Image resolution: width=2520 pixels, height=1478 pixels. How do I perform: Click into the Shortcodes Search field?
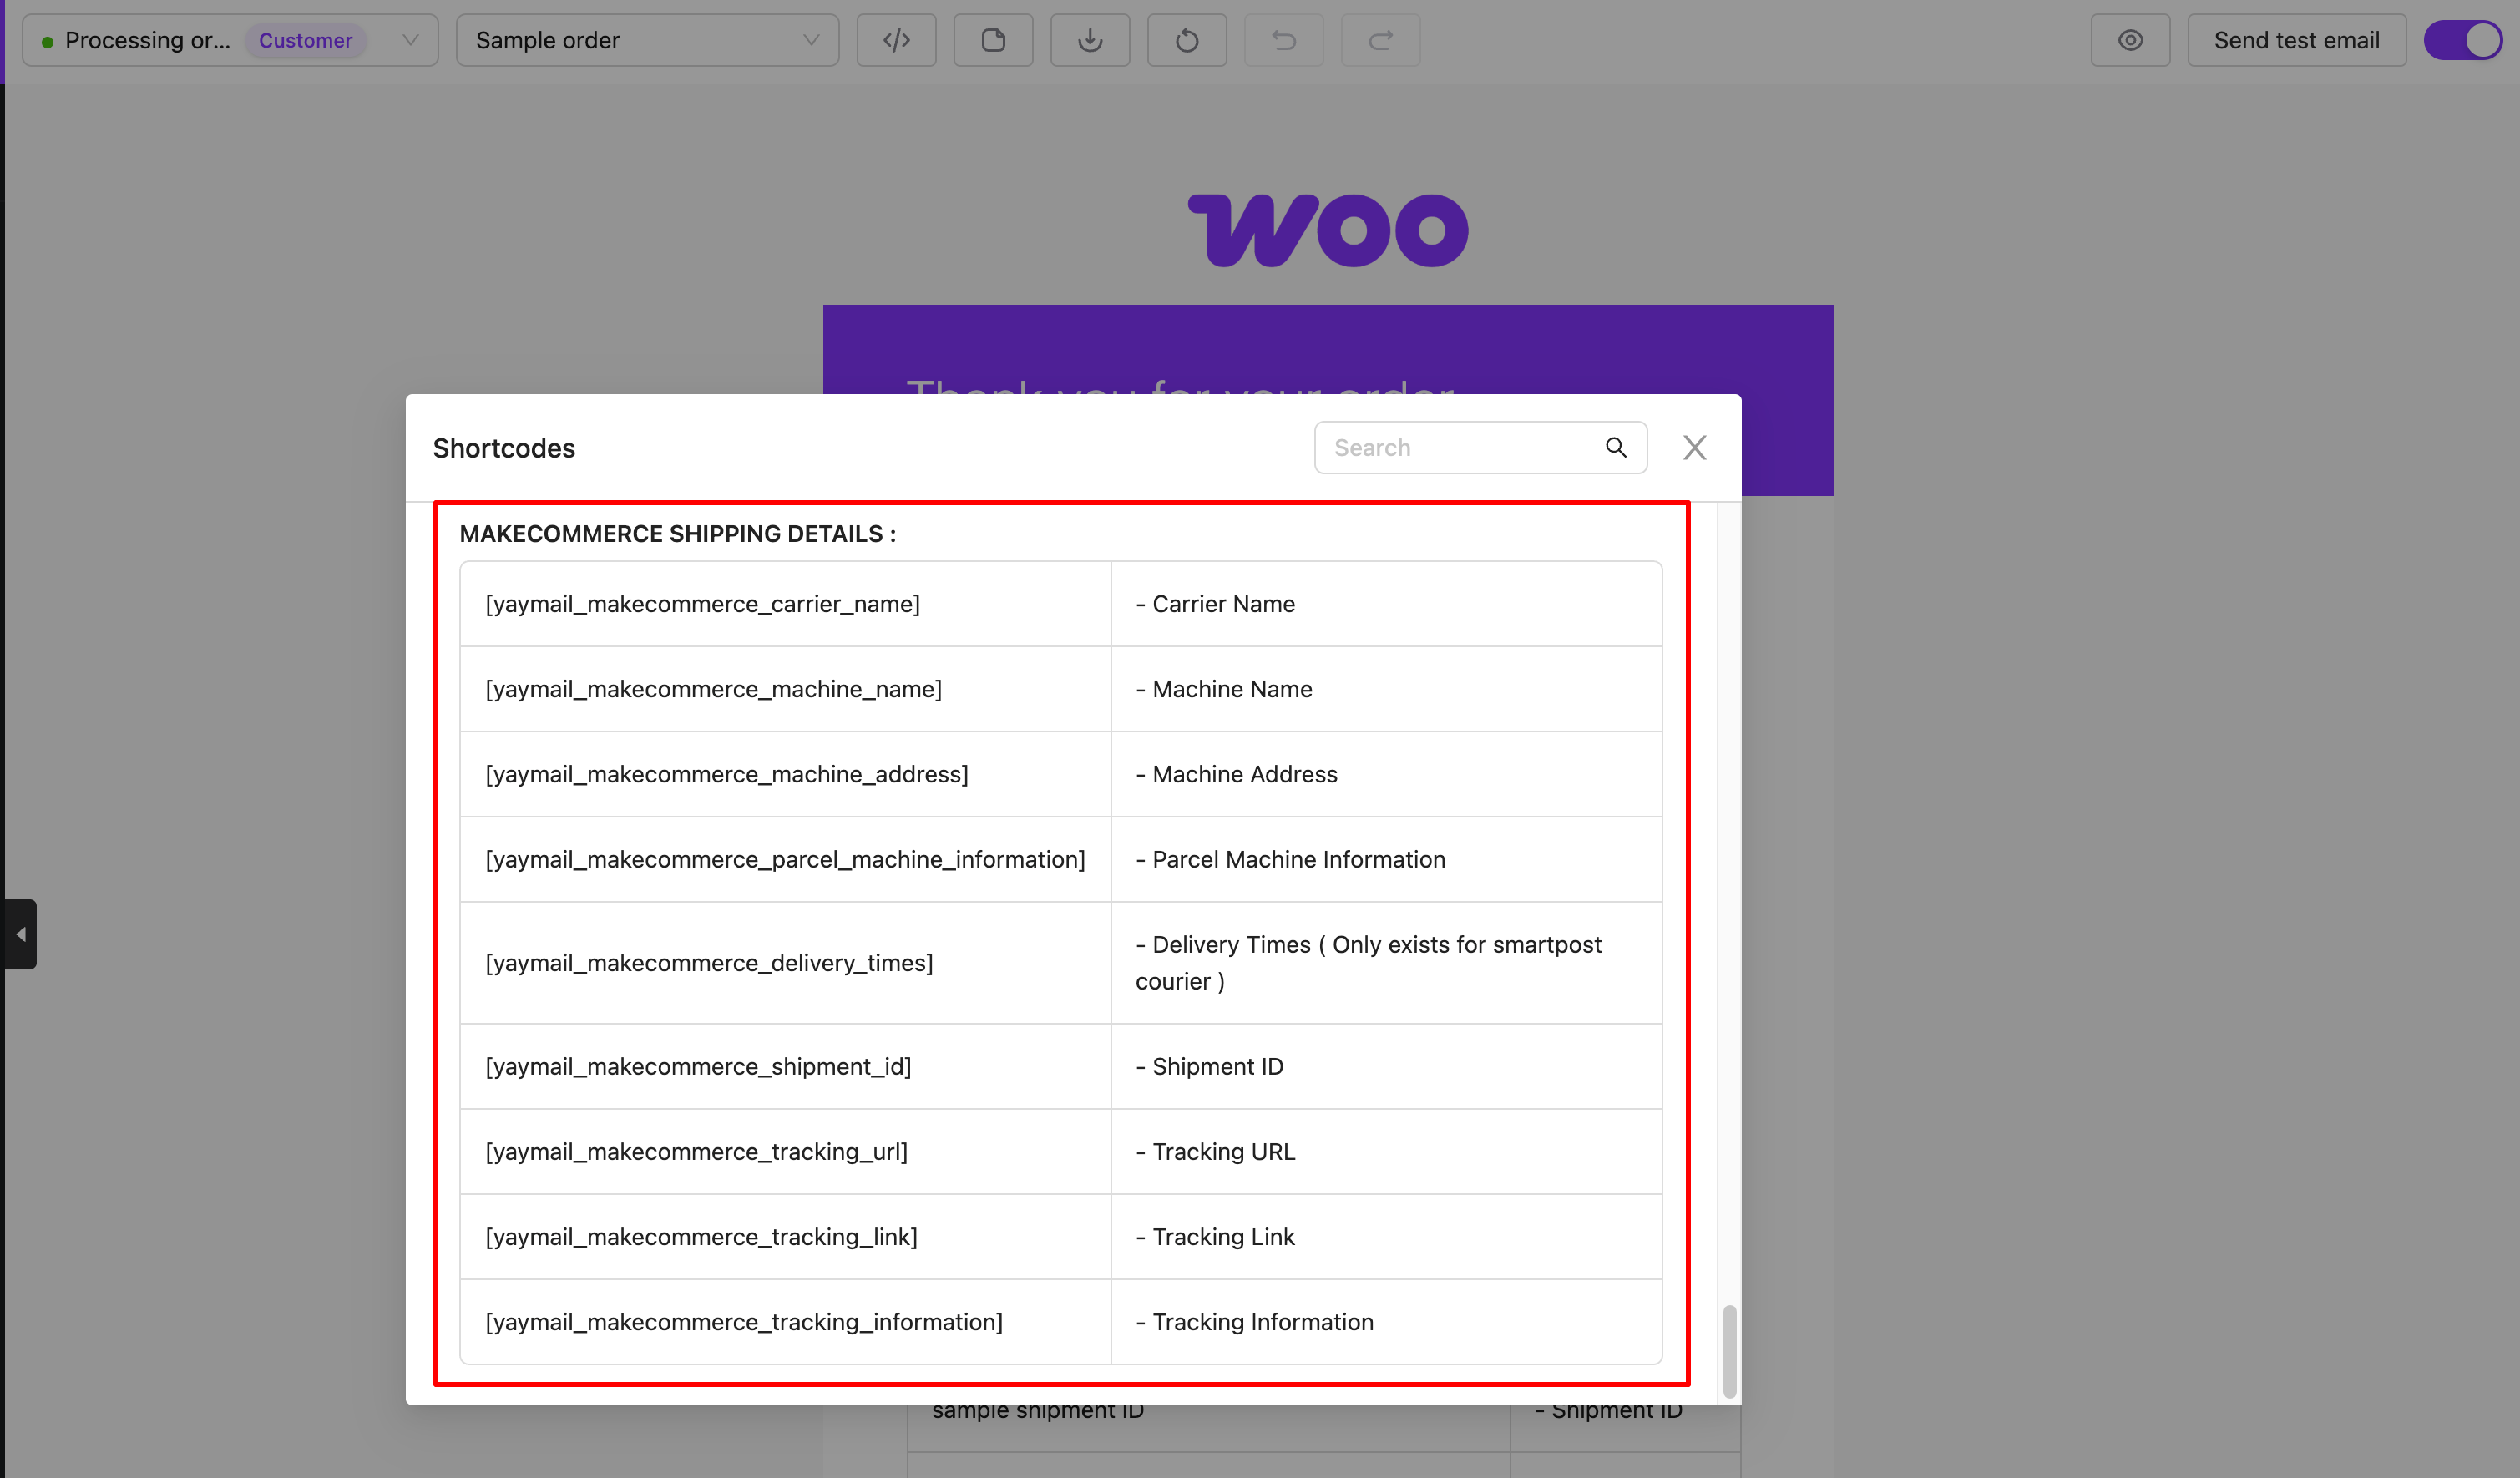(1460, 447)
